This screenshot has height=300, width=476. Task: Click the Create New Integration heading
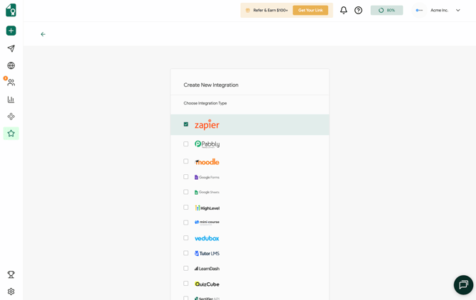coord(211,85)
